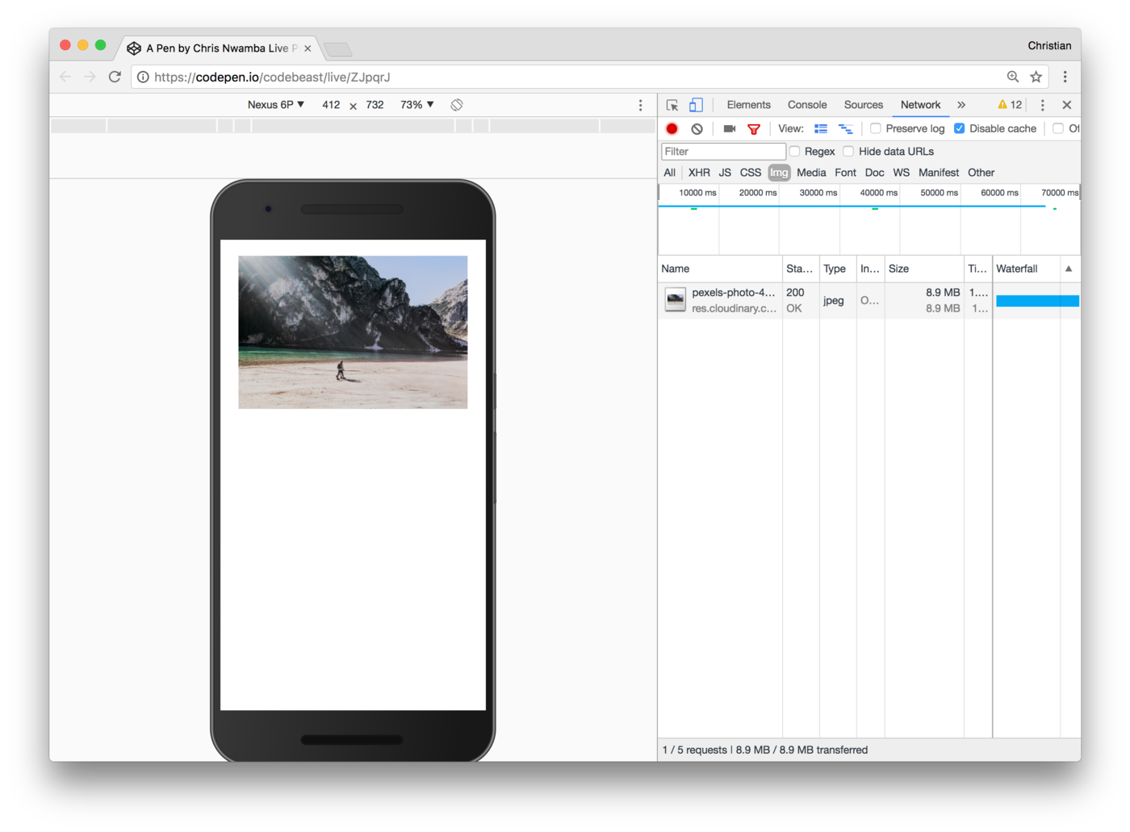
Task: Click the Waterfall column sort arrow
Action: [x=1069, y=269]
